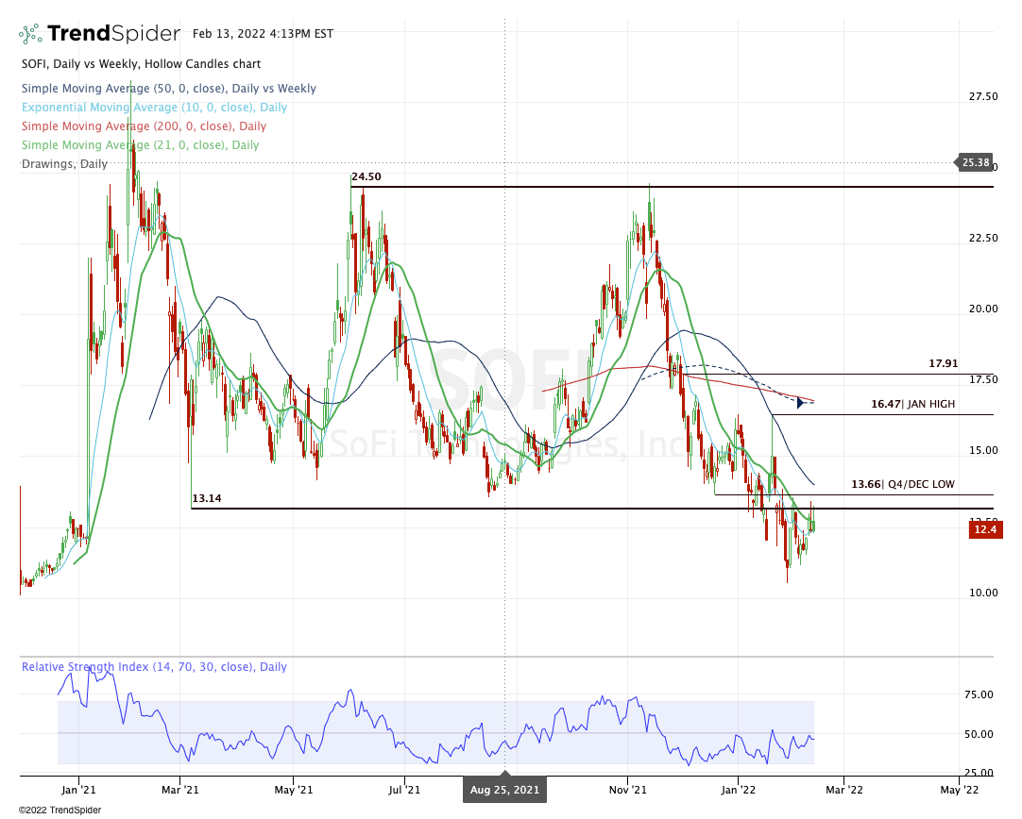The height and width of the screenshot is (819, 1022).
Task: Select the Simple Moving Average 200 legend entry
Action: coord(145,126)
